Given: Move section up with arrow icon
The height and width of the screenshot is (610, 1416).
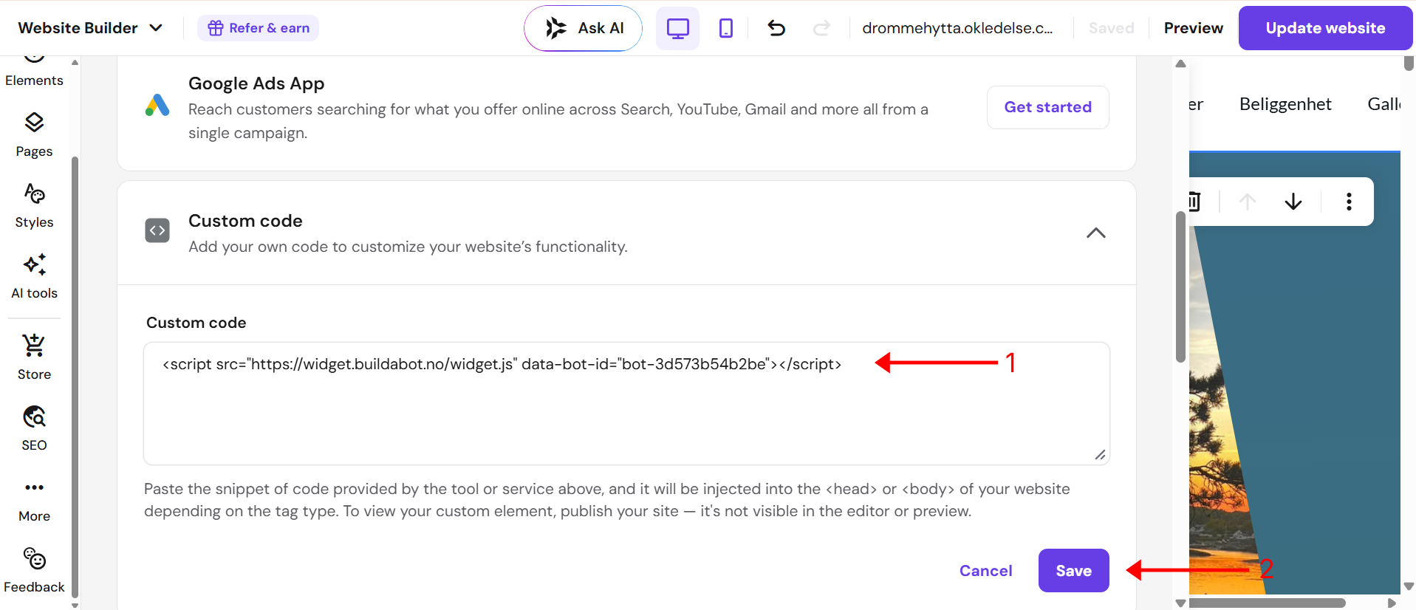Looking at the screenshot, I should (1248, 202).
